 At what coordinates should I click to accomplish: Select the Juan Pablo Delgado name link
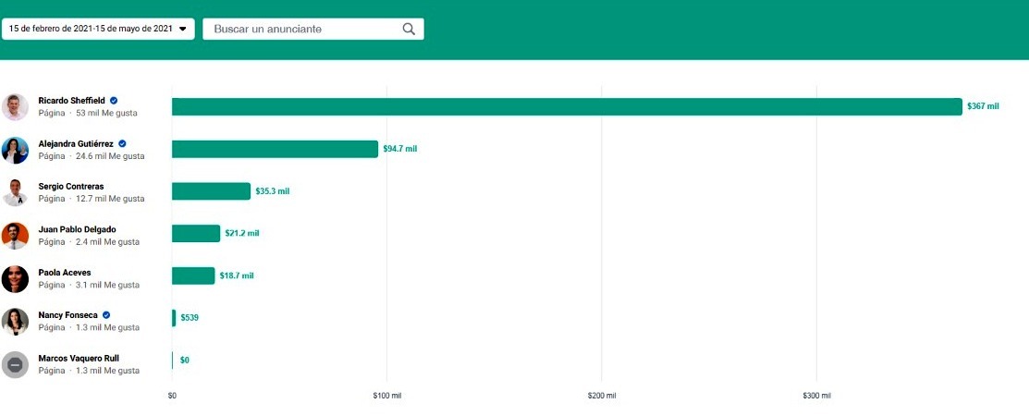coord(77,229)
